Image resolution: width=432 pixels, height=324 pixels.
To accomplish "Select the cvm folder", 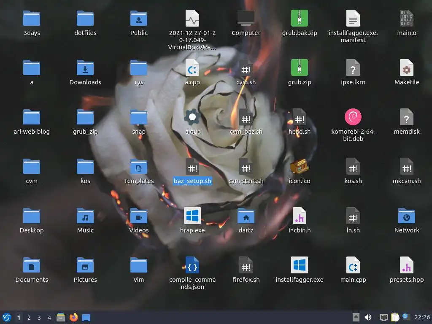I will 32,166.
